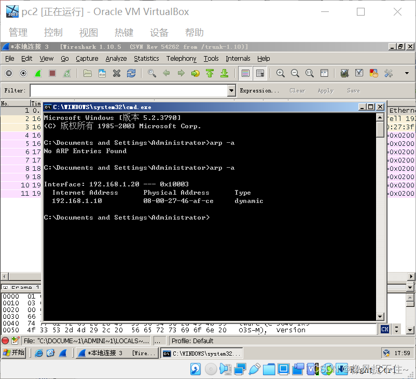Zoom in on packet text

(281, 73)
